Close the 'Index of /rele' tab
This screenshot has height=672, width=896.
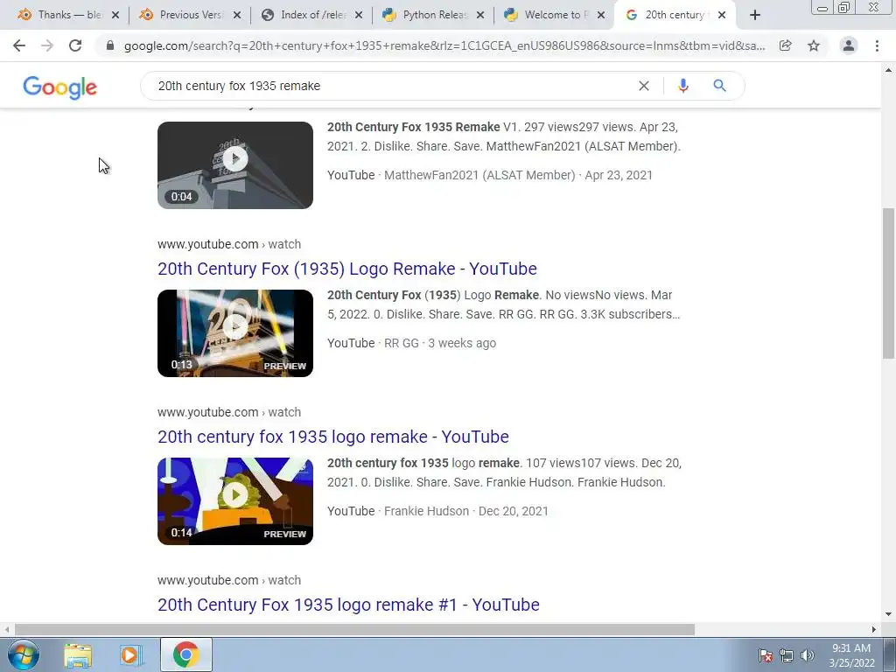coord(359,15)
